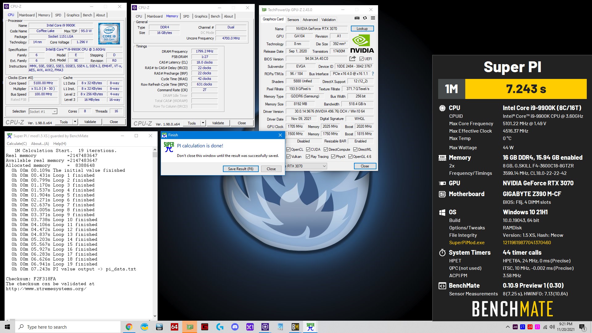
Task: Open CPU-Z taskbar icon
Action: (265, 327)
